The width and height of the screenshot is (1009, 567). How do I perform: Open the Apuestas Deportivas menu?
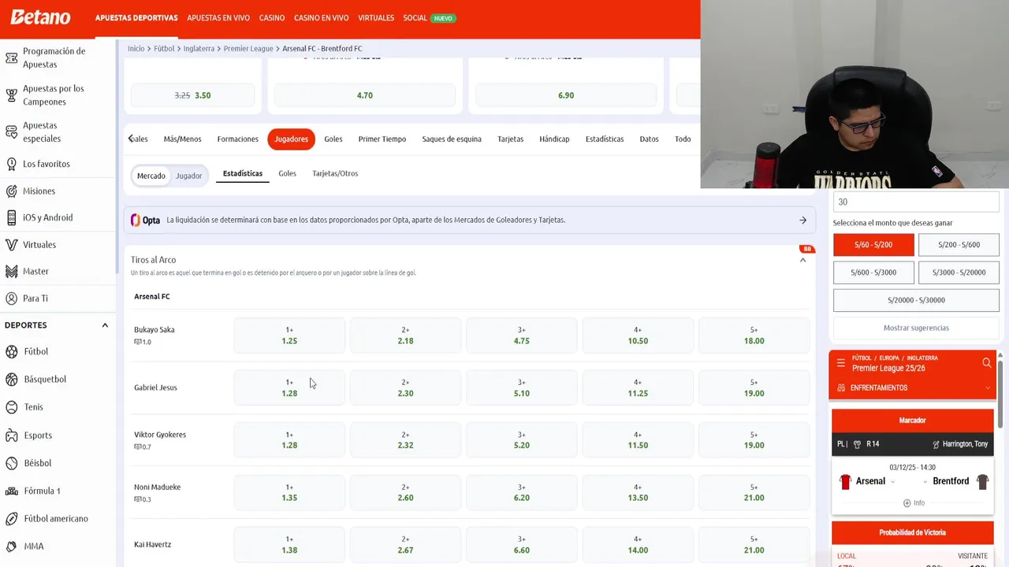pos(136,18)
